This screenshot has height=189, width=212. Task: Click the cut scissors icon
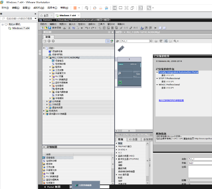[69, 28]
